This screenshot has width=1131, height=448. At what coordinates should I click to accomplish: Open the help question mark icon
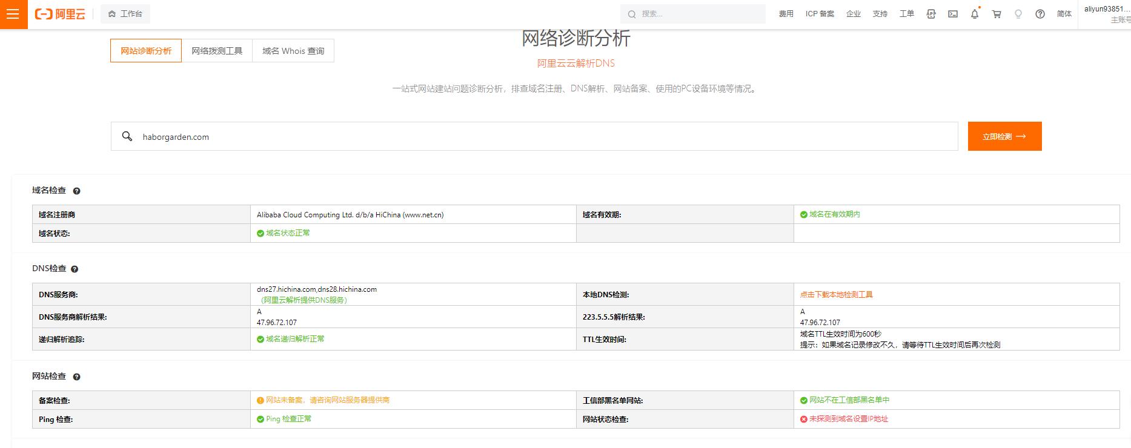click(x=1040, y=14)
